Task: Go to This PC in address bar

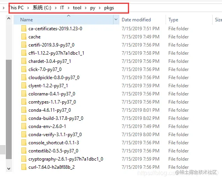Action: [16, 8]
